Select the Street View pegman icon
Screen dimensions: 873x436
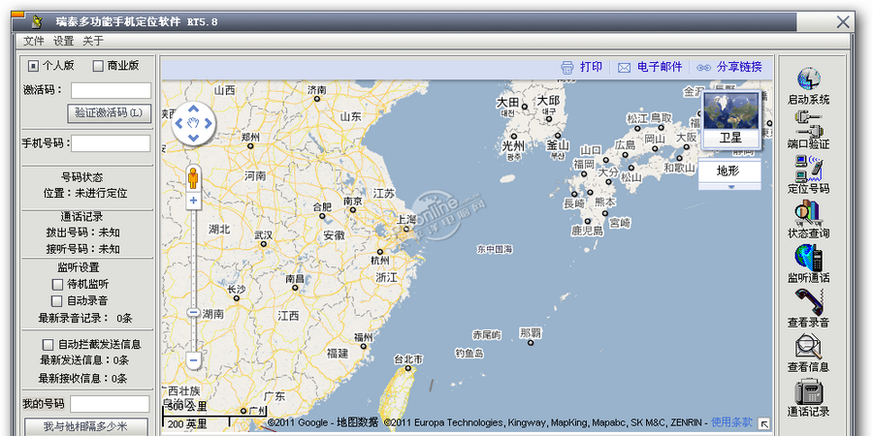[x=193, y=178]
